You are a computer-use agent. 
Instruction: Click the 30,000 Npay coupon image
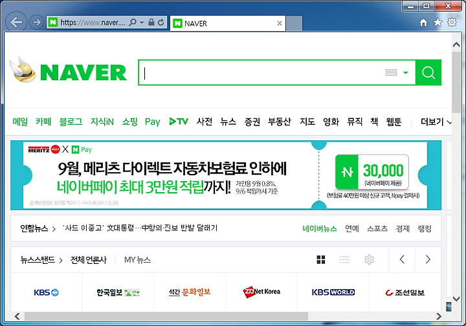point(372,172)
